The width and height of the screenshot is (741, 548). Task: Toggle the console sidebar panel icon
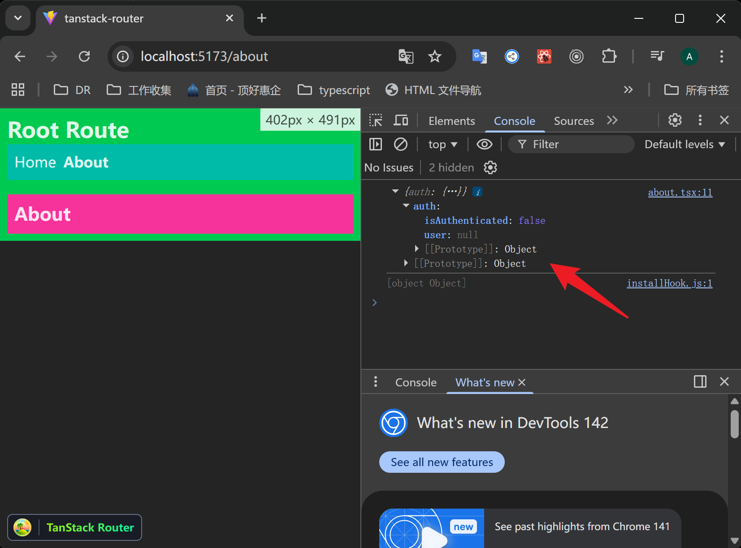point(375,144)
